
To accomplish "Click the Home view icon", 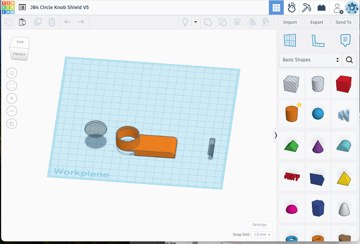I will [x=12, y=73].
